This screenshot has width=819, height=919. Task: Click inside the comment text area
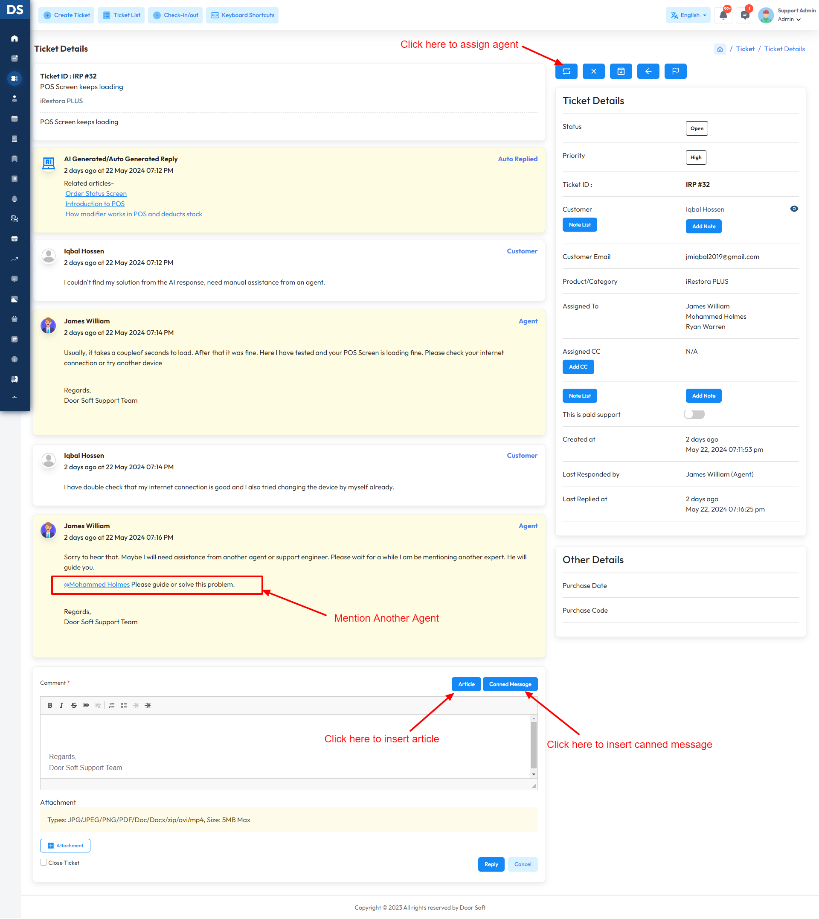[286, 747]
